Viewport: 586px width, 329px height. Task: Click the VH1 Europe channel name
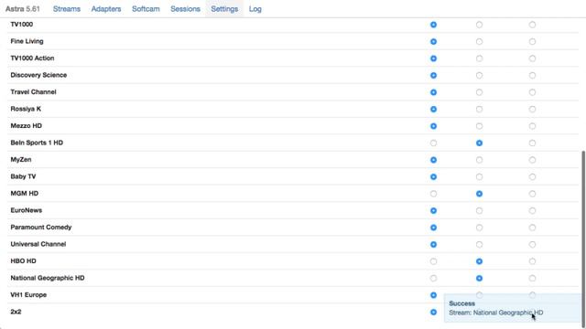click(x=28, y=294)
